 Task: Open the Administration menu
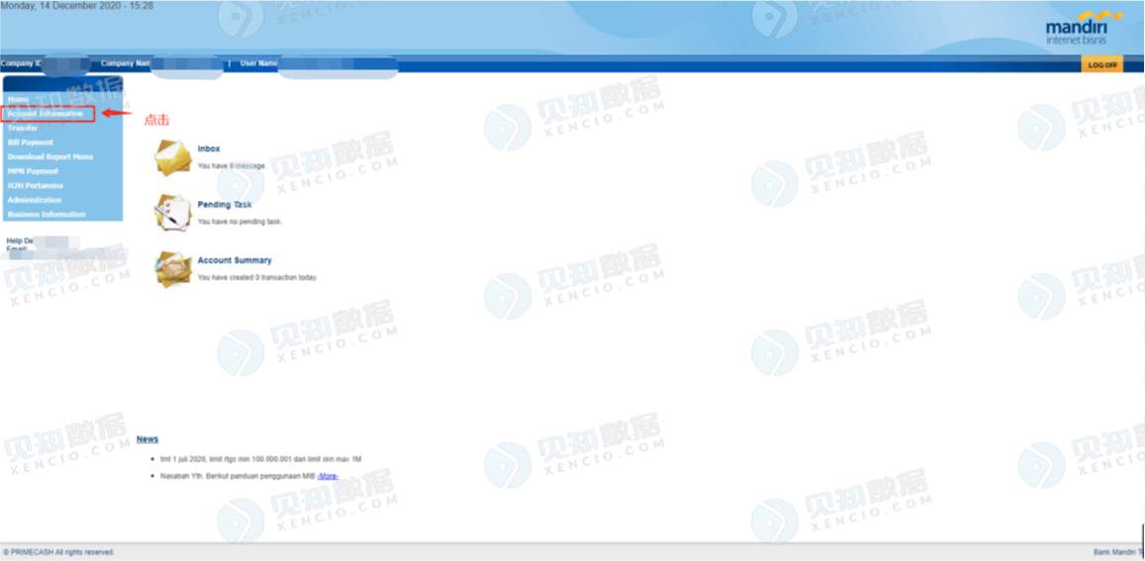point(35,200)
